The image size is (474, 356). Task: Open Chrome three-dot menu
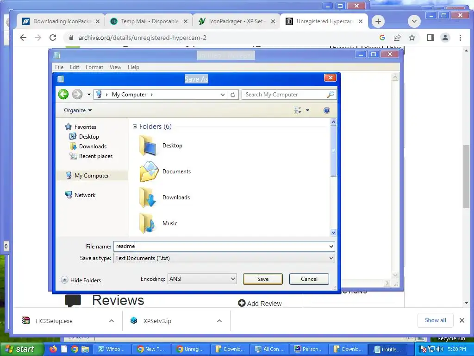(460, 38)
